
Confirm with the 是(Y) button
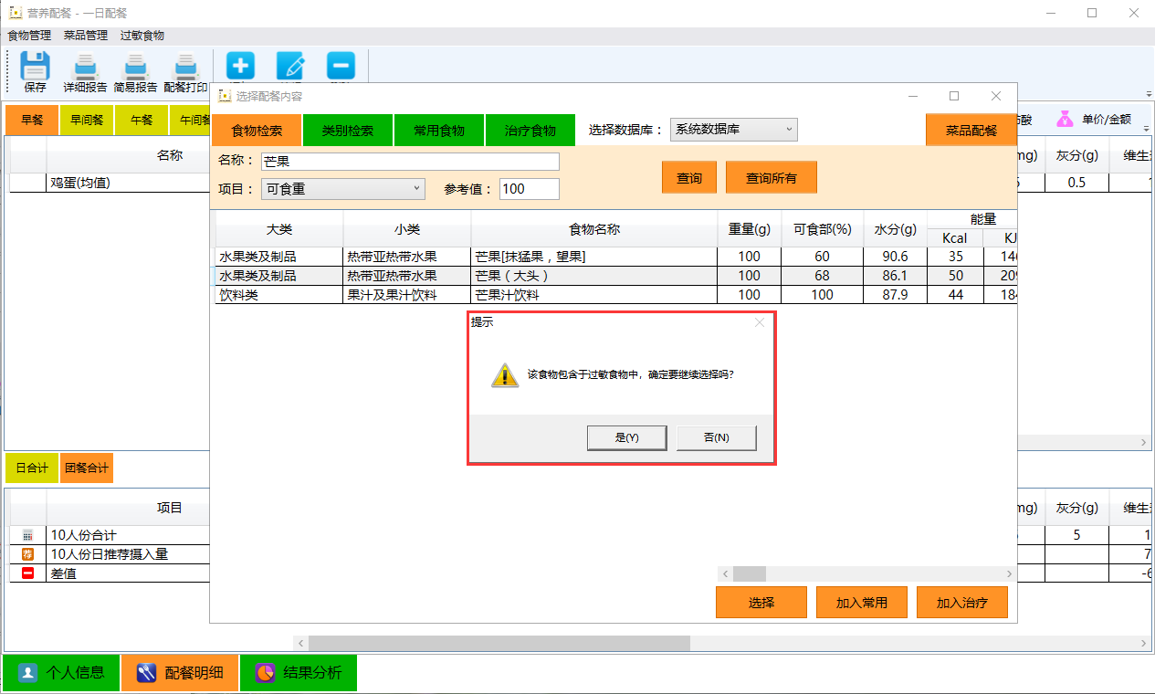point(626,438)
